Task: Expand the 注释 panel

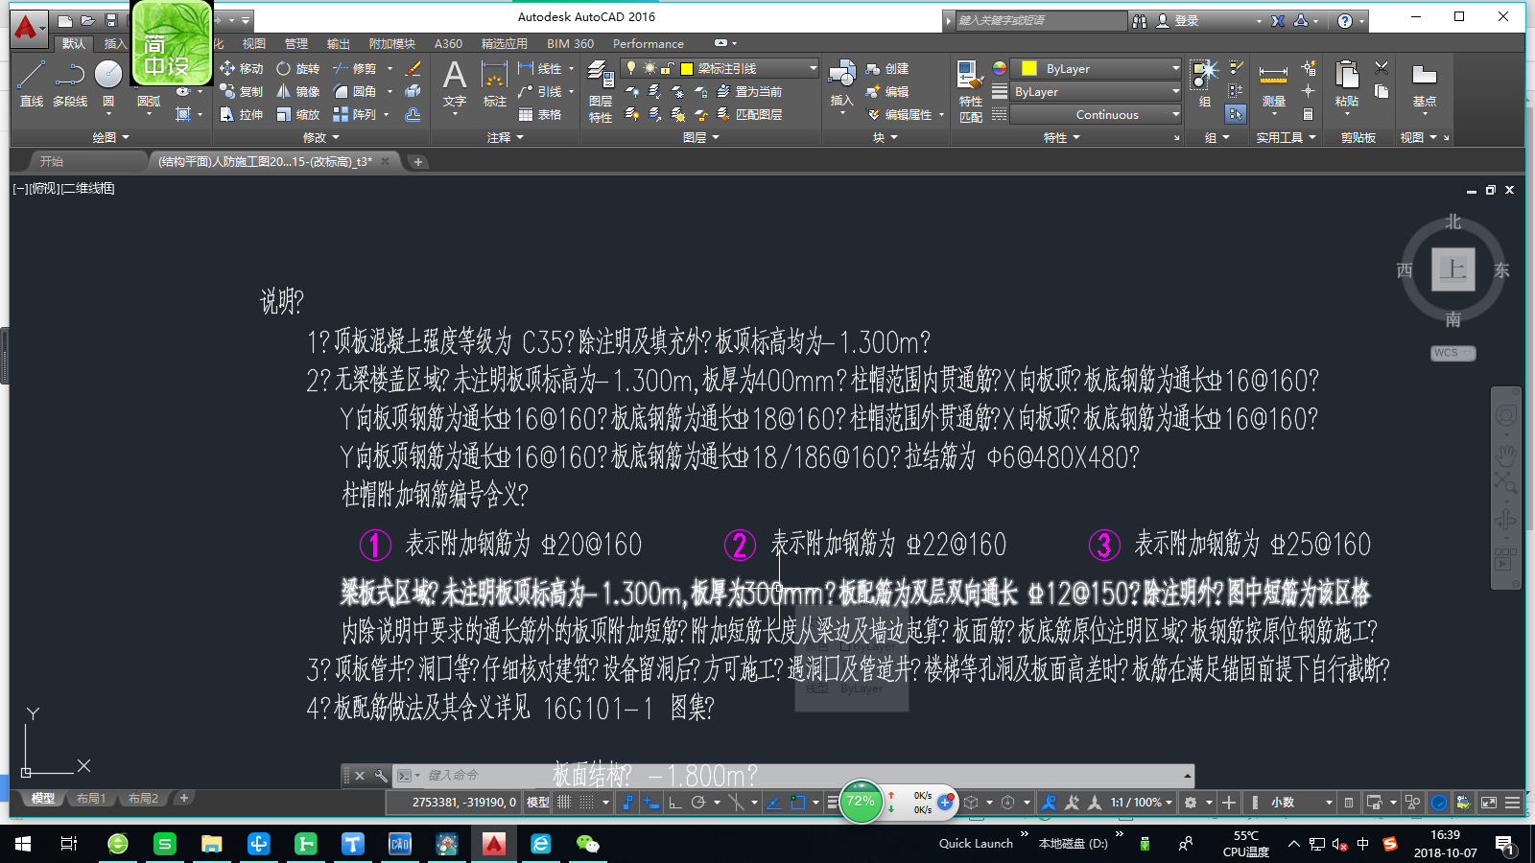Action: [x=505, y=138]
